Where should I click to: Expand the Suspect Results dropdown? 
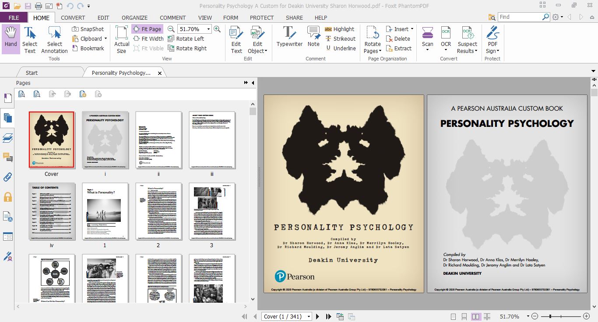476,51
